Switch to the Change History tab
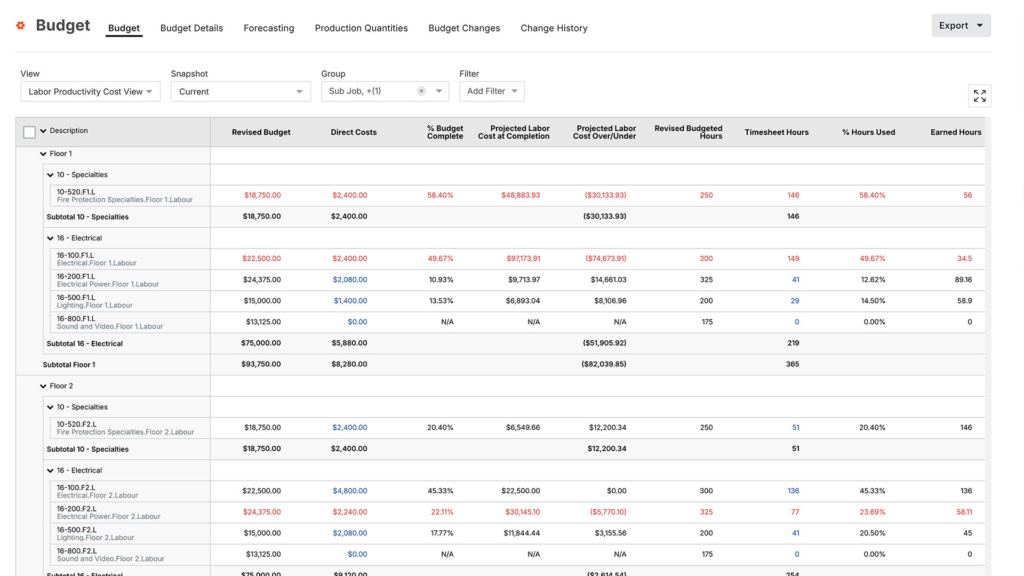The height and width of the screenshot is (576, 1024). coord(554,28)
